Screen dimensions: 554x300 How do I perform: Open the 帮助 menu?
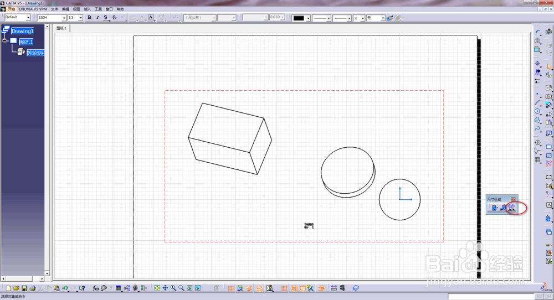tap(120, 9)
